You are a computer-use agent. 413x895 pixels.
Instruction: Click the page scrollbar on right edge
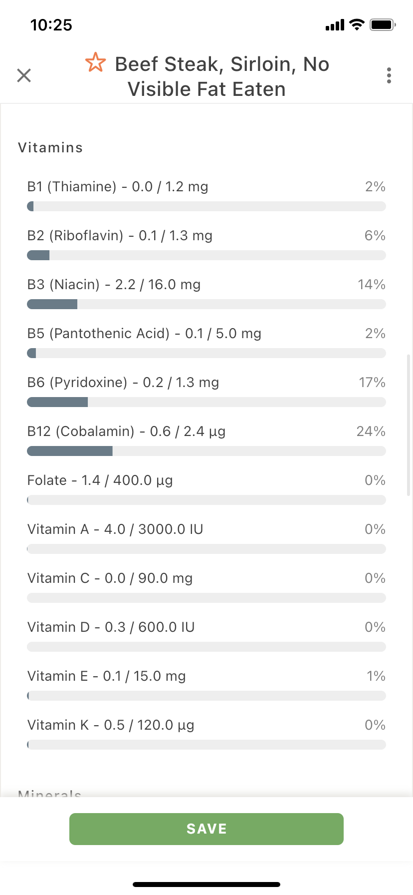point(409,425)
